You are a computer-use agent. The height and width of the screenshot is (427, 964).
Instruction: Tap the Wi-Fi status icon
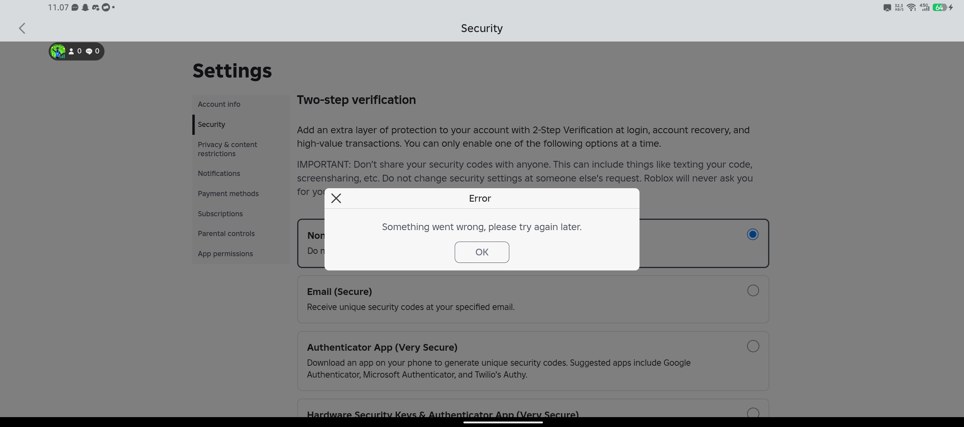click(x=911, y=8)
